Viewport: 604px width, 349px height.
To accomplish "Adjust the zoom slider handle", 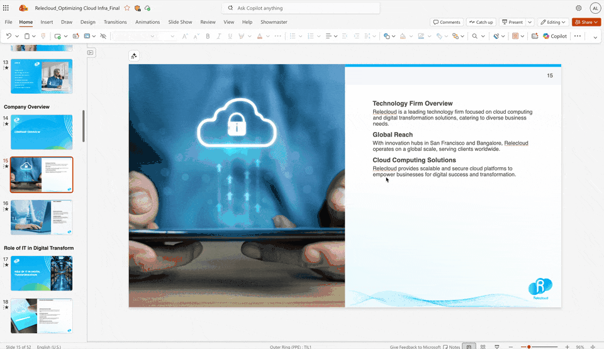I will (x=529, y=346).
